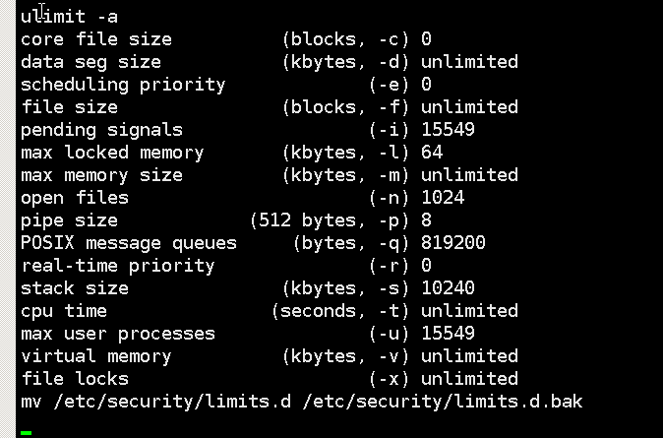Click the 'file locks' line label
The width and height of the screenshot is (663, 438).
tap(75, 379)
